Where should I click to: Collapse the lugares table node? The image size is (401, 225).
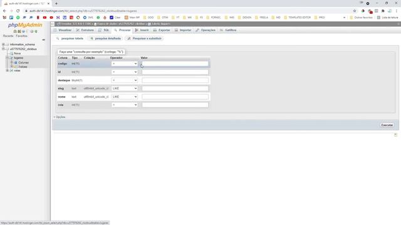(x=7, y=58)
